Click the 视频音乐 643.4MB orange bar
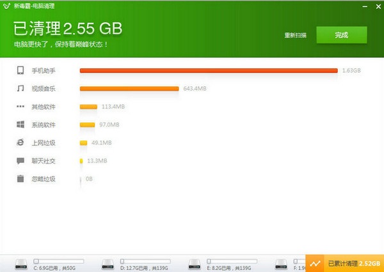The image size is (384, 272). click(x=129, y=89)
